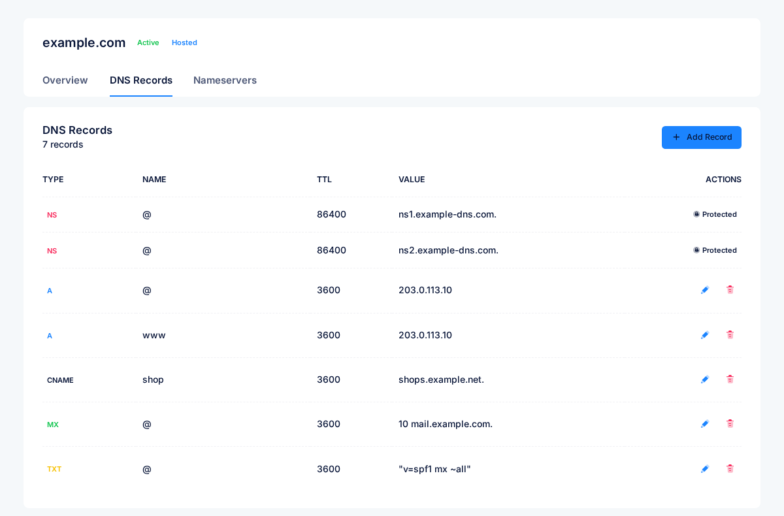Click value 10 mail.example.com.
Image resolution: width=784 pixels, height=516 pixels.
tap(446, 424)
